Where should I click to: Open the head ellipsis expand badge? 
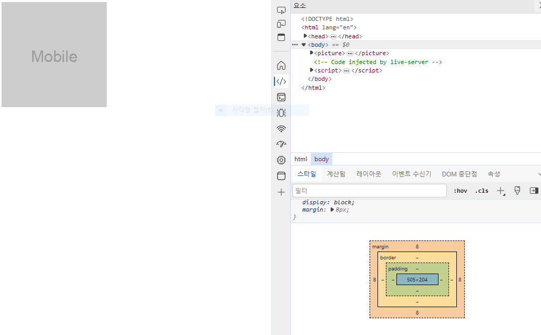333,37
